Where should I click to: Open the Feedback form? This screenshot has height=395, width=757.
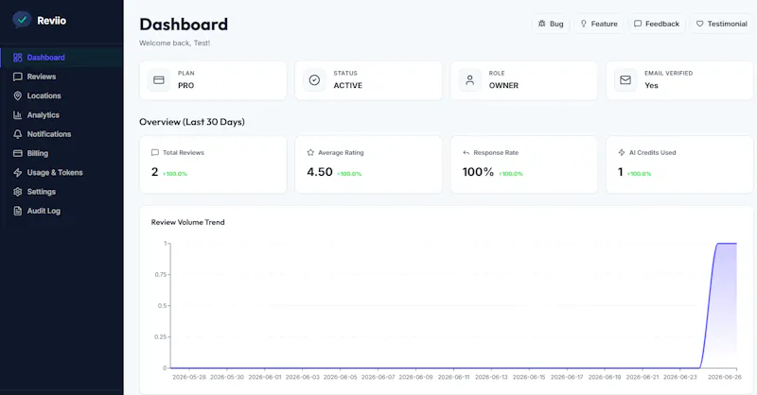657,24
